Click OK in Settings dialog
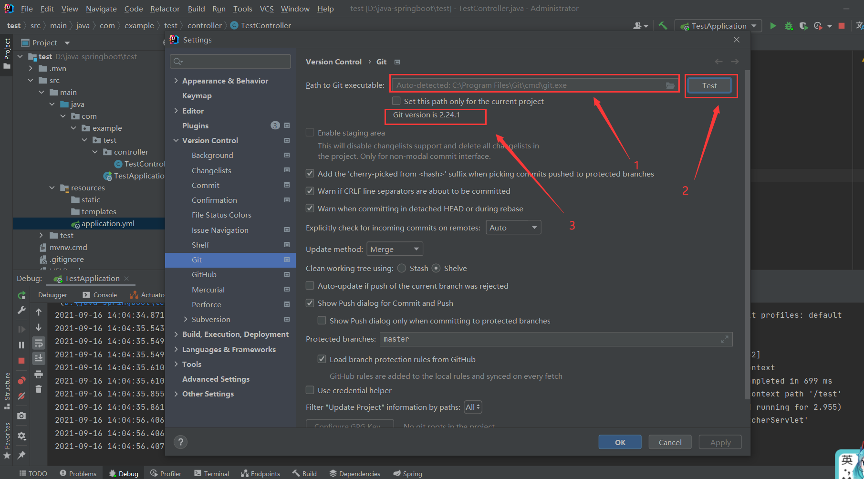Image resolution: width=864 pixels, height=479 pixels. [x=620, y=442]
